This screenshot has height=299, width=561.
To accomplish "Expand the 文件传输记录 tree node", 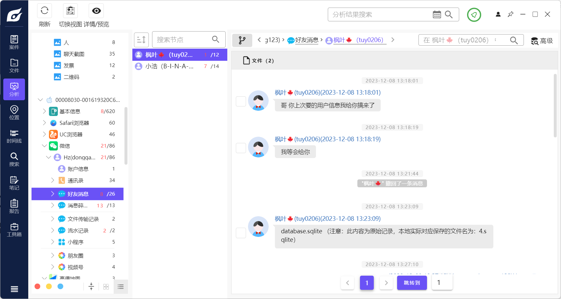I will click(x=53, y=219).
